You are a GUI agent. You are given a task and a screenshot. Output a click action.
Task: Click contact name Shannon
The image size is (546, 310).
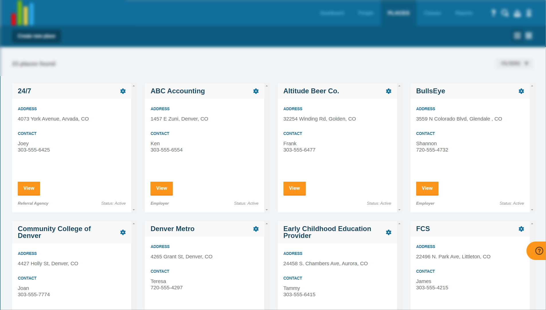coord(426,144)
